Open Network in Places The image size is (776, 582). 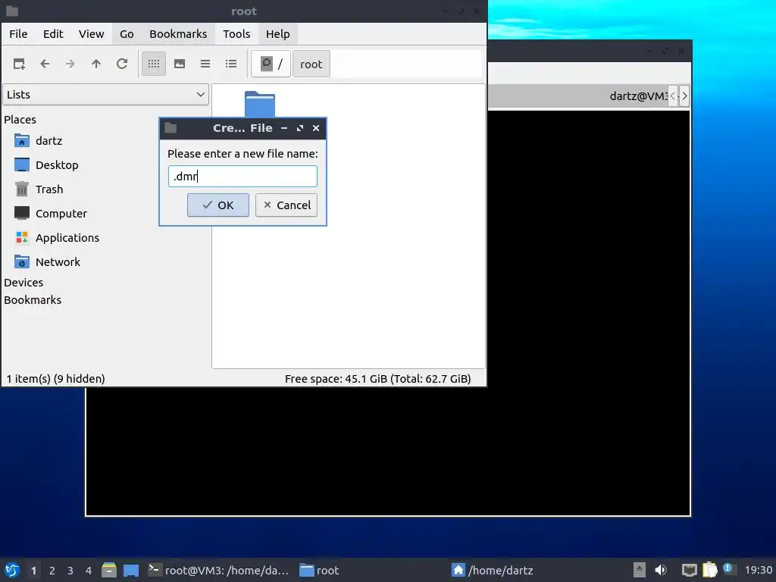(x=58, y=262)
